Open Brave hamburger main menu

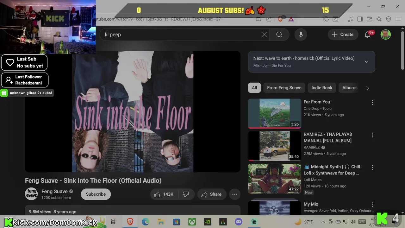(398, 19)
